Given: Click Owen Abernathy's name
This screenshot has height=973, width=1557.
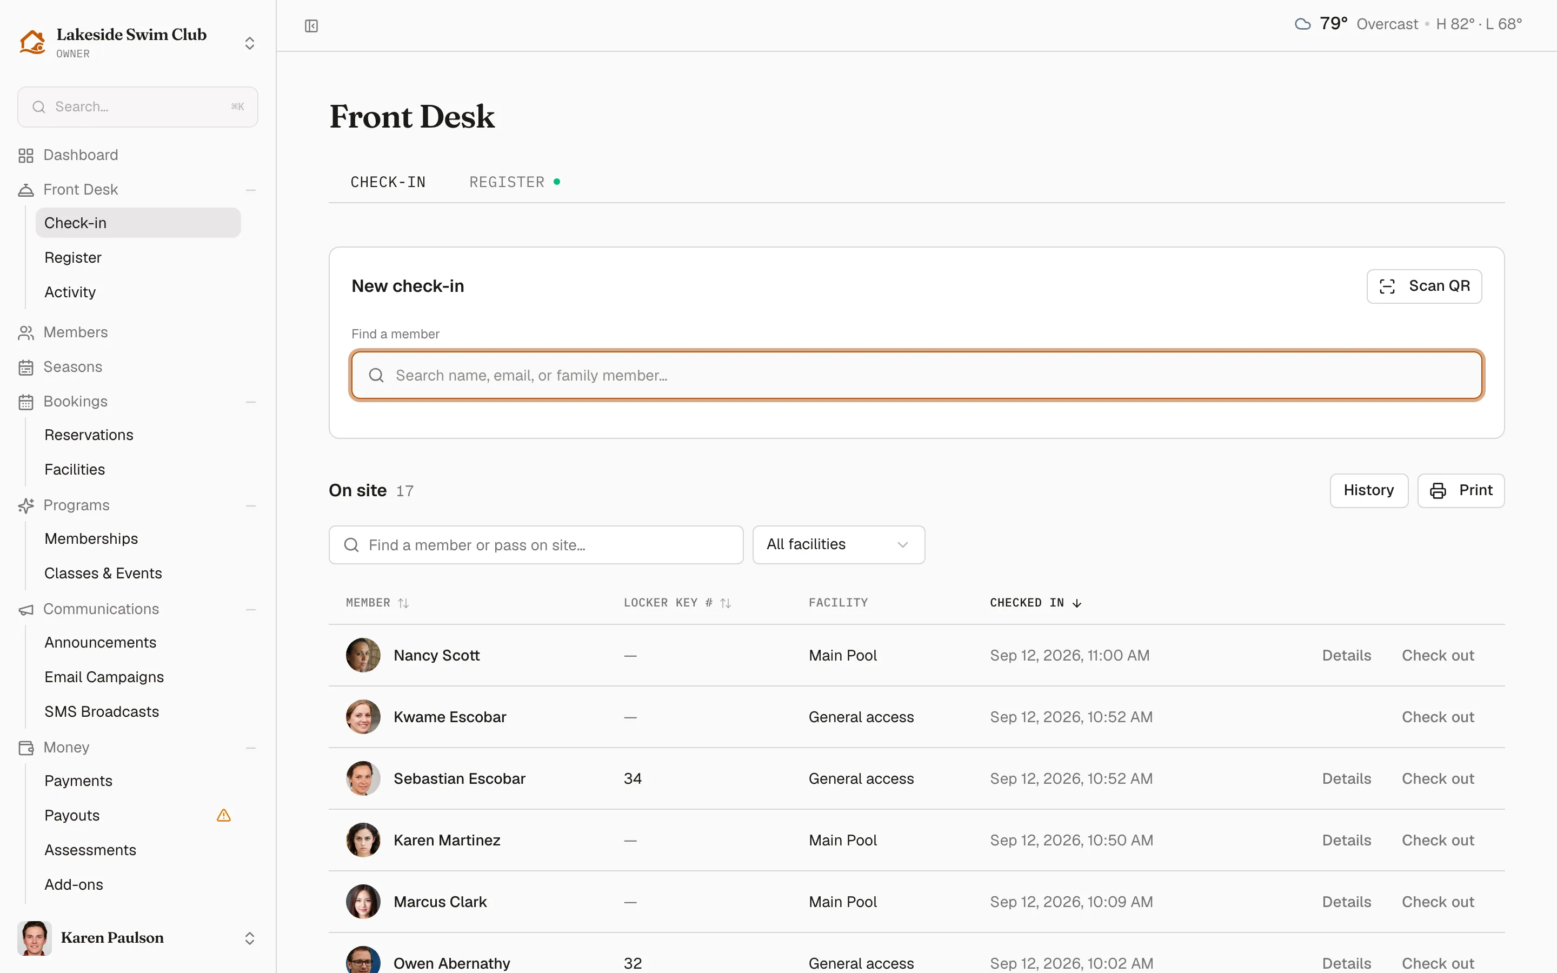Looking at the screenshot, I should [x=451, y=963].
